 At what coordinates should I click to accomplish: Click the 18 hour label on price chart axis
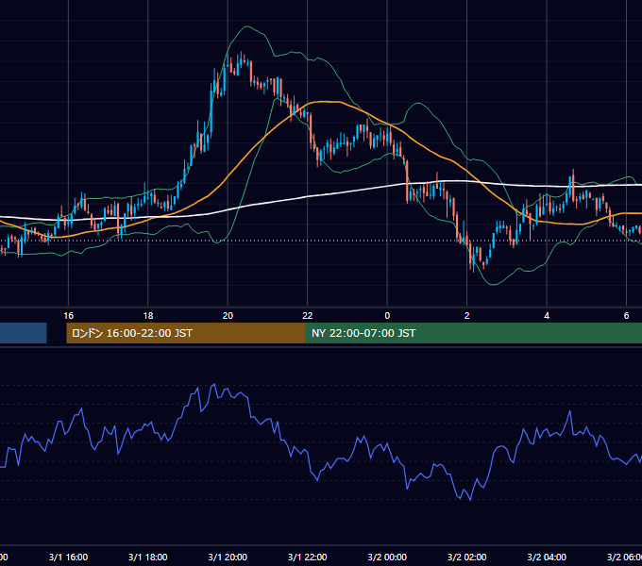[148, 316]
